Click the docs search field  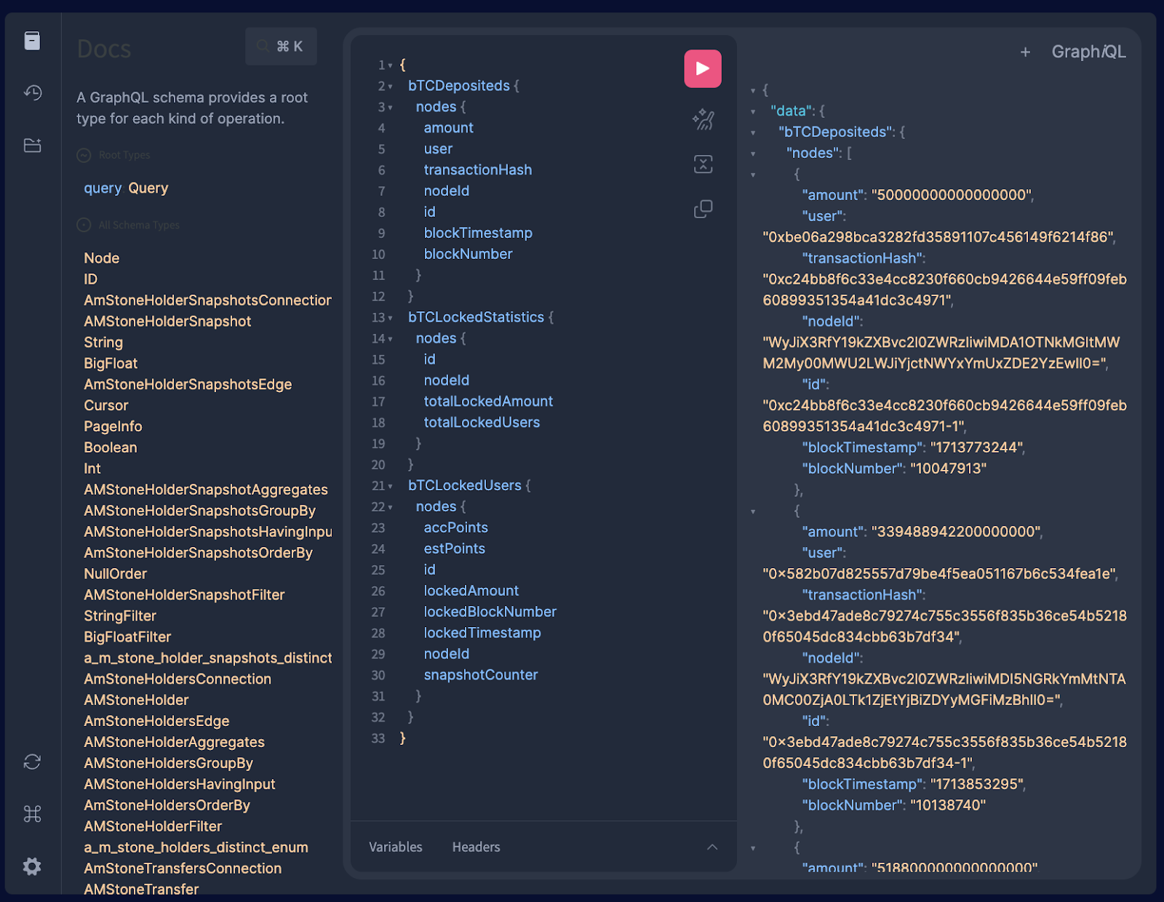281,47
